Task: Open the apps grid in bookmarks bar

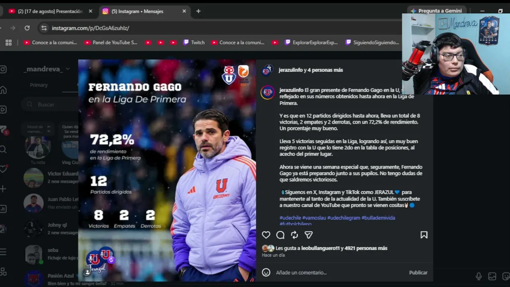Action: tap(8, 43)
